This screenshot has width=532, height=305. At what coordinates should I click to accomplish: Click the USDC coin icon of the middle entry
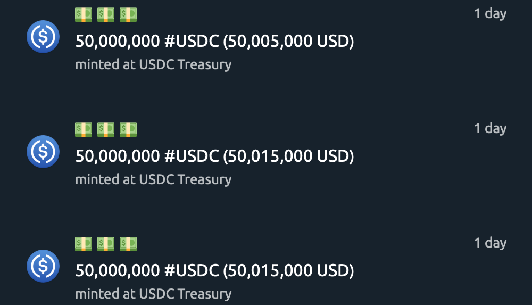43,152
